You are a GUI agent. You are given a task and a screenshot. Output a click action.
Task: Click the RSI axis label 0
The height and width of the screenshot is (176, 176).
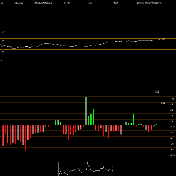2,60
